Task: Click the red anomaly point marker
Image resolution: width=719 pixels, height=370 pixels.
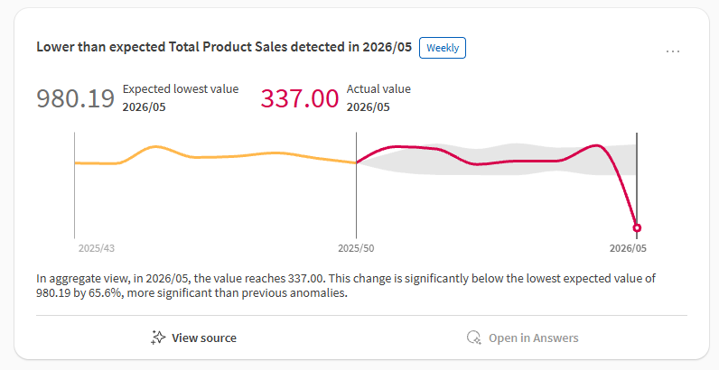Action: [x=637, y=227]
